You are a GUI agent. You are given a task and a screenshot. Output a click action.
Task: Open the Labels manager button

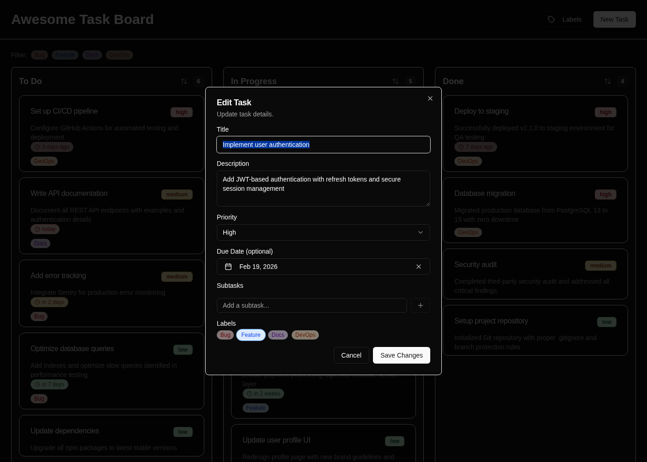(x=565, y=19)
